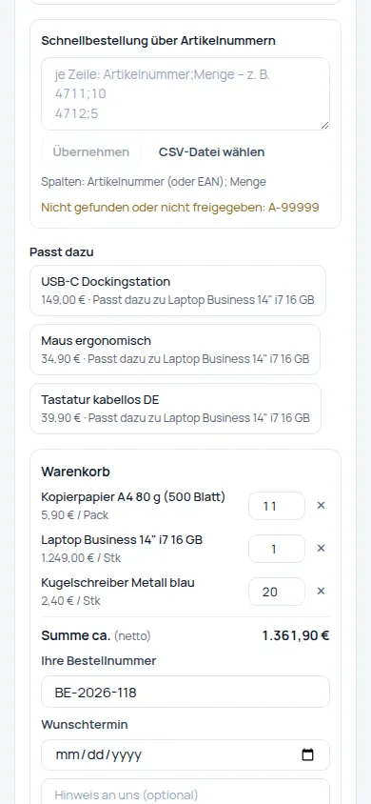Remove Laptop Business 14" from the cart
This screenshot has height=804, width=371.
click(x=321, y=549)
